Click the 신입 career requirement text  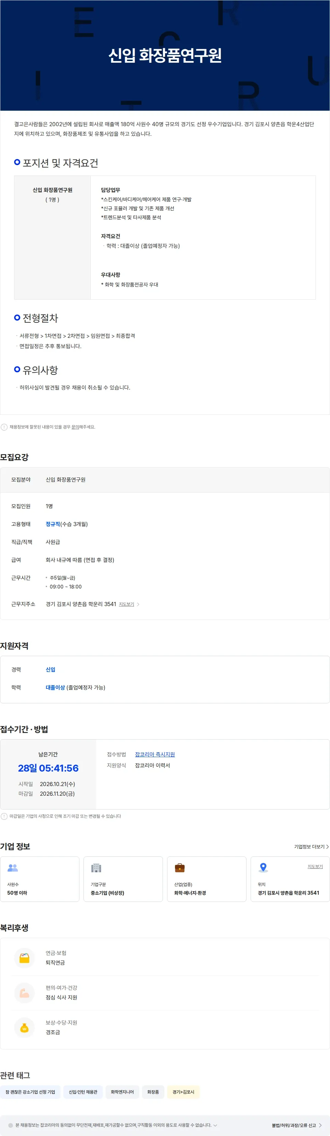51,670
